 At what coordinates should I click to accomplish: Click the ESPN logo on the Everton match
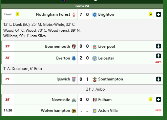(x=158, y=62)
